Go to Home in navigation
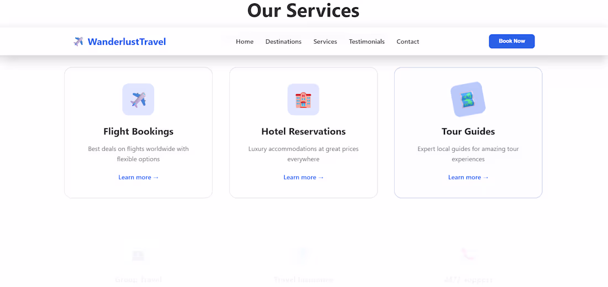This screenshot has height=287, width=608. tap(245, 41)
